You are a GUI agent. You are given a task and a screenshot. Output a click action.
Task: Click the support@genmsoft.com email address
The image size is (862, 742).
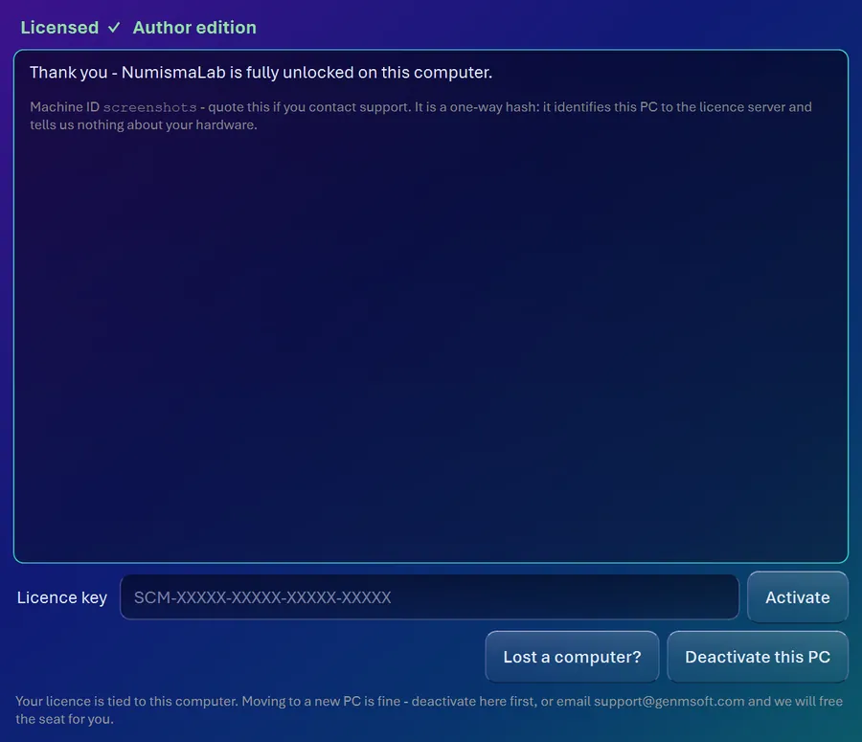click(x=669, y=702)
